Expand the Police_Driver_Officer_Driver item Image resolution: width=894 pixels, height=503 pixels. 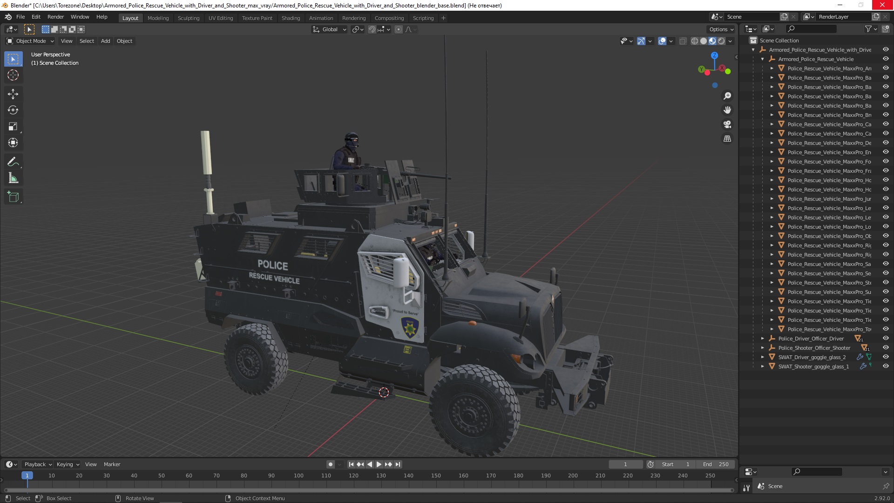pyautogui.click(x=763, y=339)
